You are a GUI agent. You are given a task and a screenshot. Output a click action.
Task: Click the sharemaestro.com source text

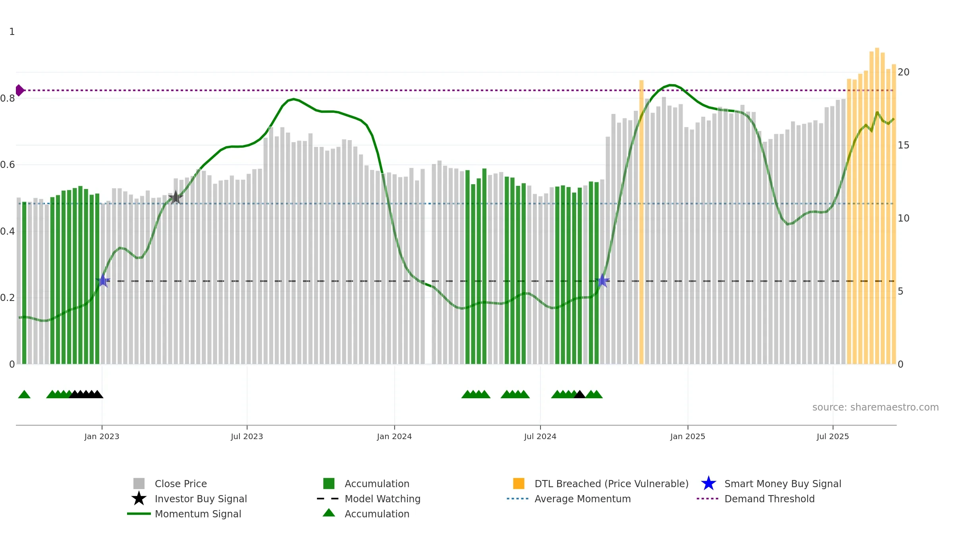[875, 407]
